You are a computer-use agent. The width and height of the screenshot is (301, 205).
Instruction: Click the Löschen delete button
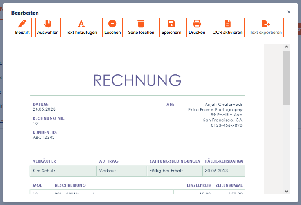click(x=112, y=27)
